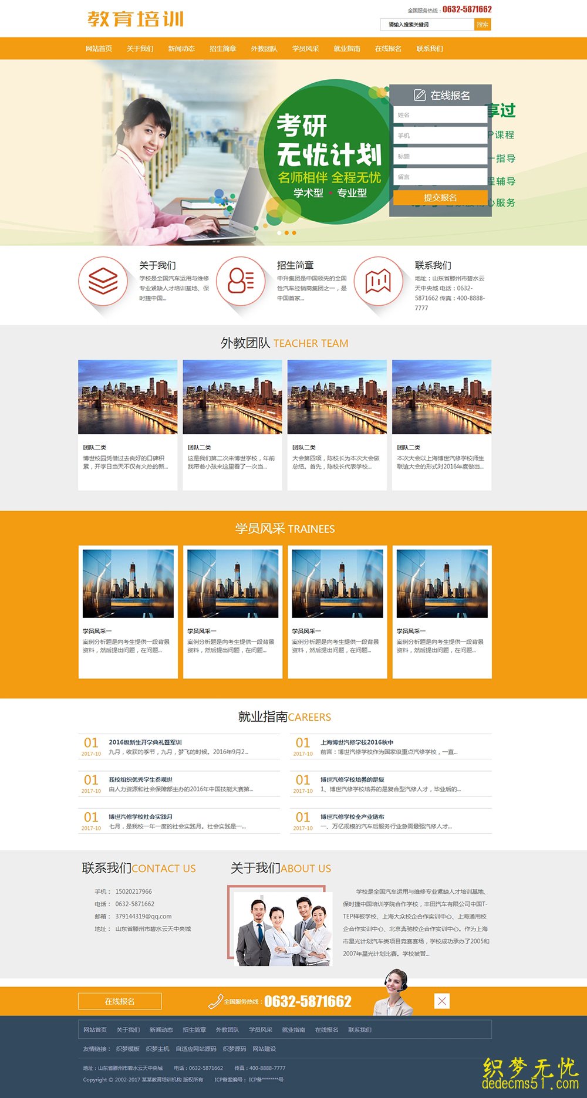The height and width of the screenshot is (1098, 587).
Task: Close the bottom hotline banner with X
Action: (442, 1001)
